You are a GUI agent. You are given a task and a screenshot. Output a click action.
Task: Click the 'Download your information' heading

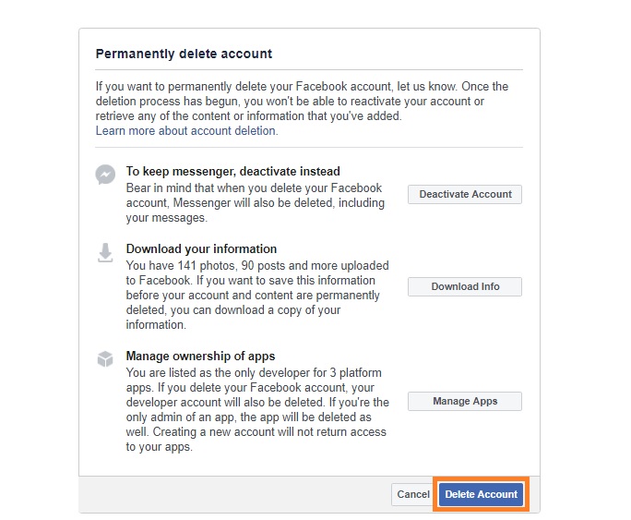pos(201,248)
